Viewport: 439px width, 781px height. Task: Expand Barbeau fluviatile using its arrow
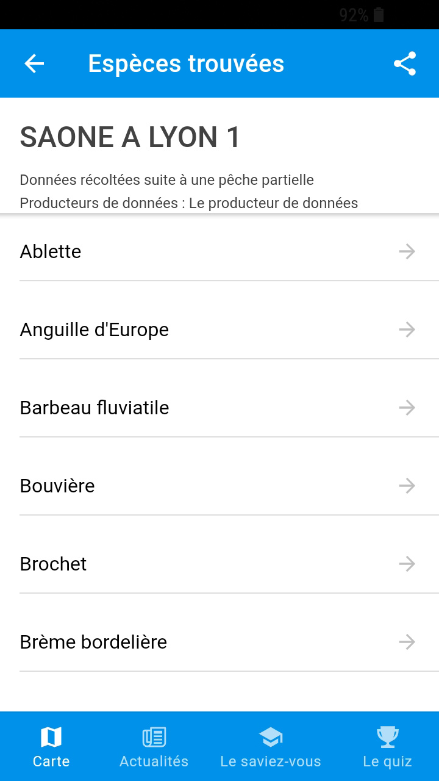click(407, 408)
